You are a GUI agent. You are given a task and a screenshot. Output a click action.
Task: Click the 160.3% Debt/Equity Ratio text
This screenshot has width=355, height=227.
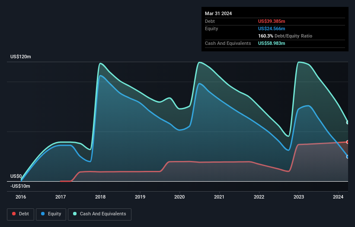(x=285, y=36)
